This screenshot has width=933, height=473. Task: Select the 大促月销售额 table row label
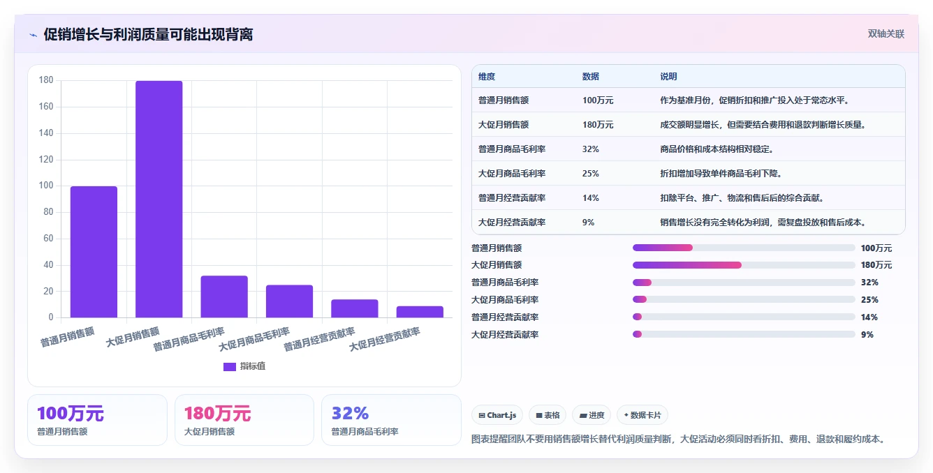pyautogui.click(x=504, y=125)
